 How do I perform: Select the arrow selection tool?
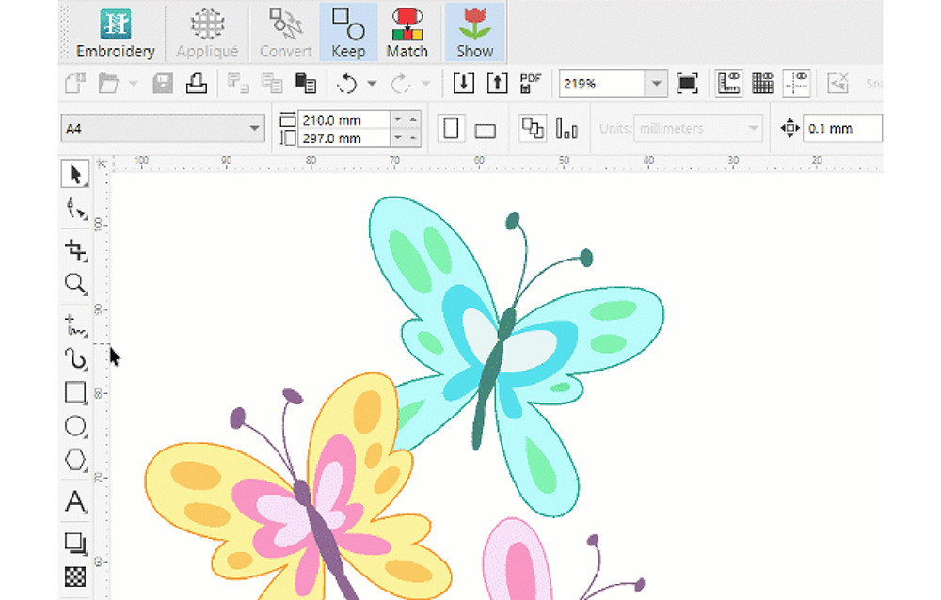(x=75, y=173)
